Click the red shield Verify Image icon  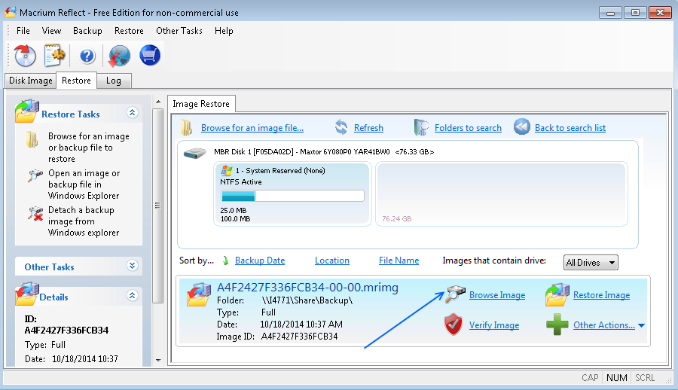[454, 324]
